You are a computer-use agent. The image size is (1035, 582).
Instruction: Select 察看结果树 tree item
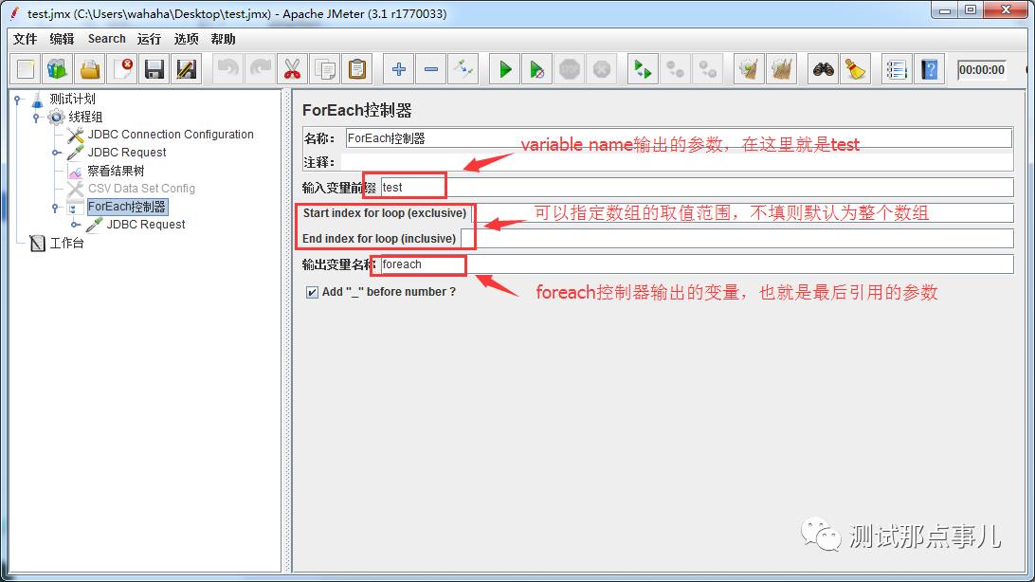(x=116, y=171)
